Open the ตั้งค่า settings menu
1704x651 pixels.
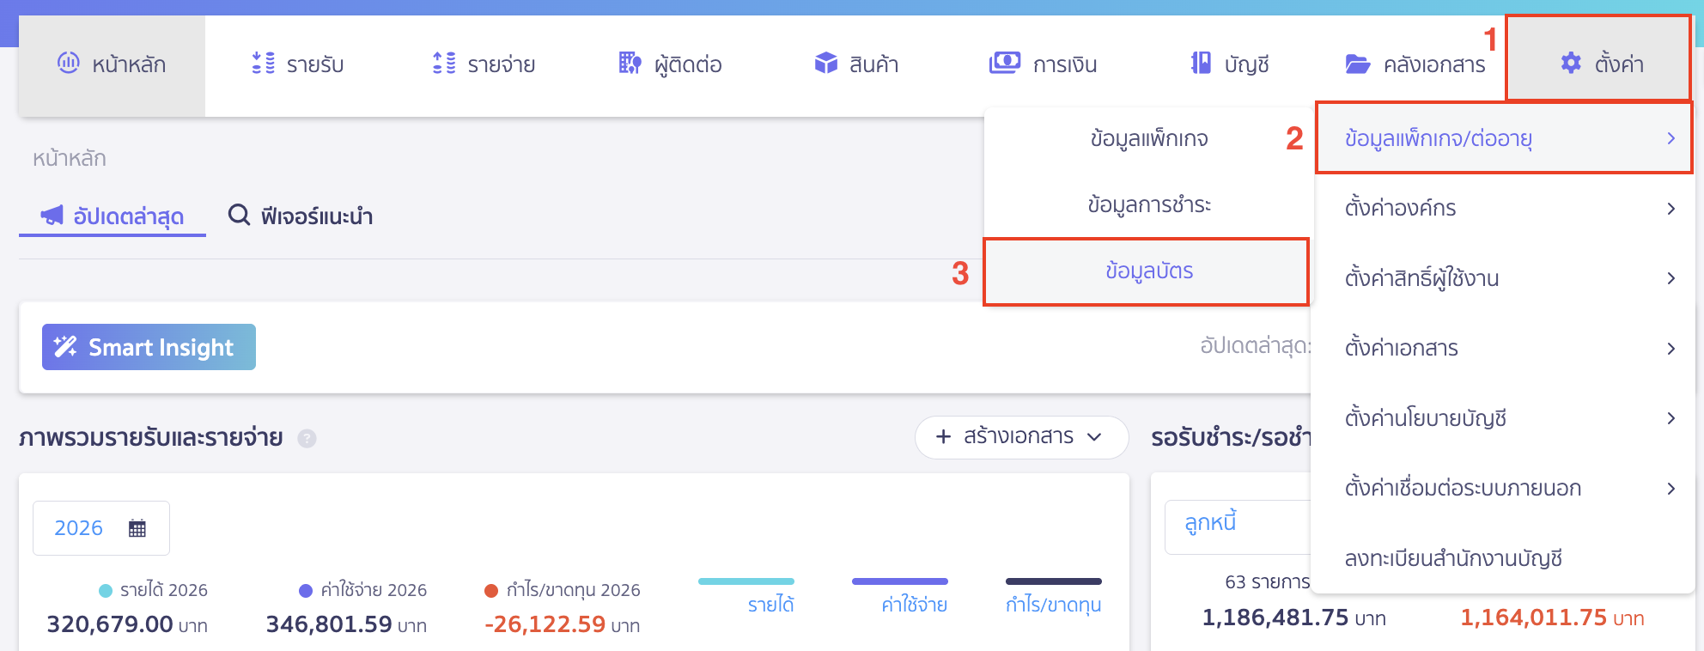coord(1599,58)
